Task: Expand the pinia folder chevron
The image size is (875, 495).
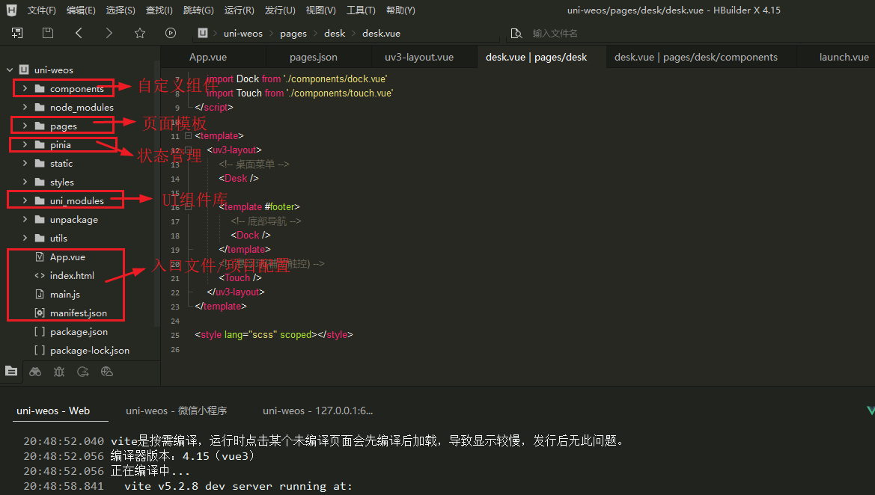Action: click(x=25, y=144)
